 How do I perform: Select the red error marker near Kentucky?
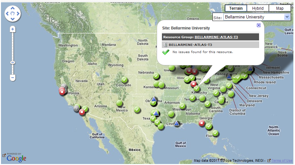click(193, 84)
